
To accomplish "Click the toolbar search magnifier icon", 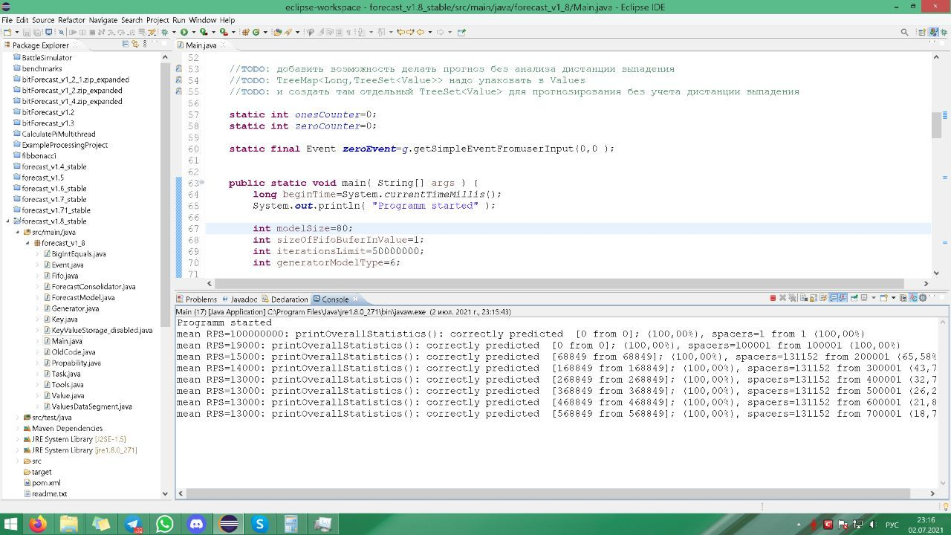I will pos(904,32).
